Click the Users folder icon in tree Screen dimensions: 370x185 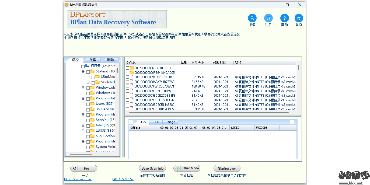[93, 103]
